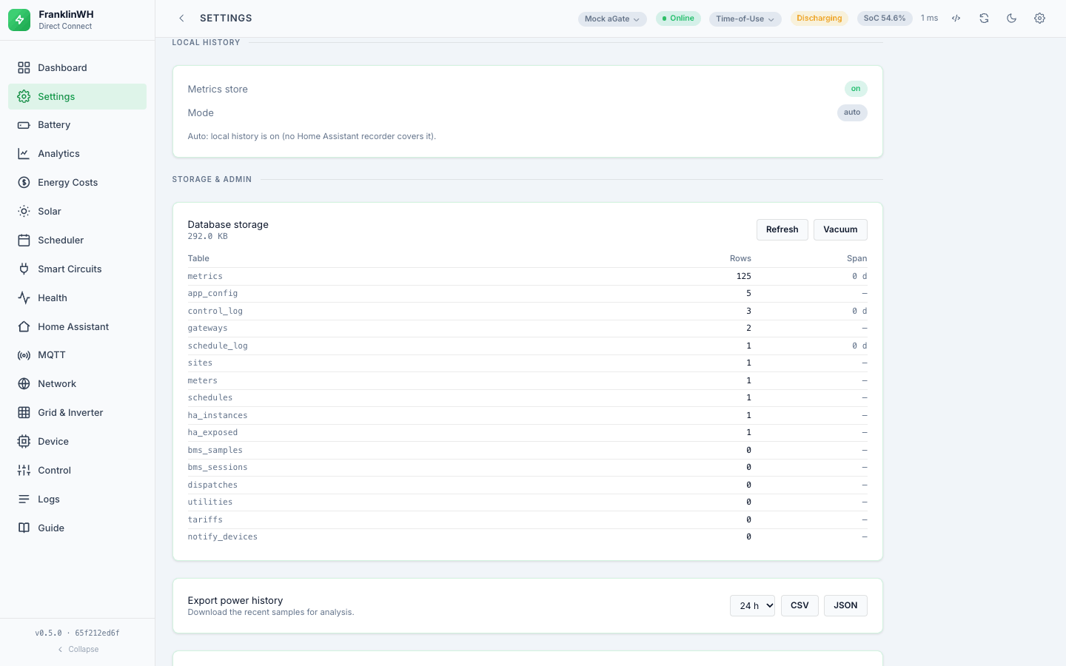Click the "notify_devices" table name
Screen dimensions: 1066x666
223,537
